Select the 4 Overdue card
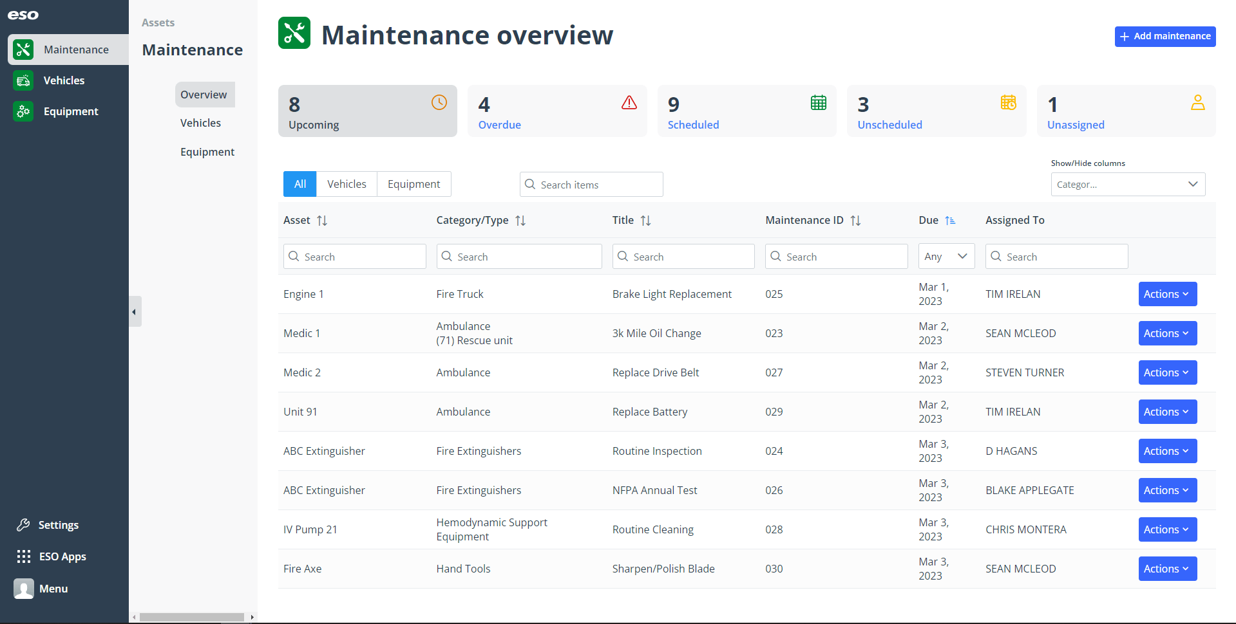The image size is (1236, 624). [x=557, y=111]
